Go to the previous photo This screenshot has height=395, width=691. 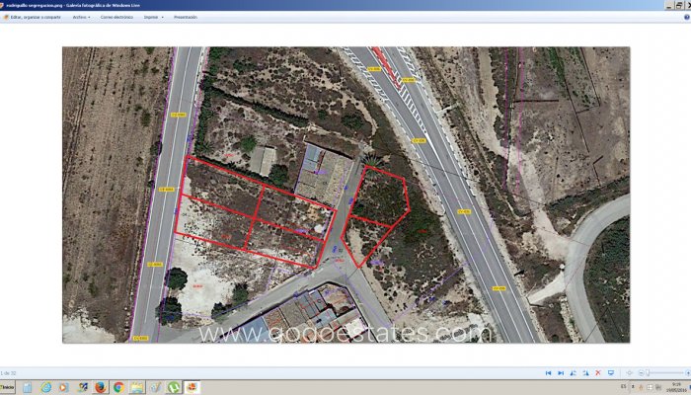click(x=548, y=372)
